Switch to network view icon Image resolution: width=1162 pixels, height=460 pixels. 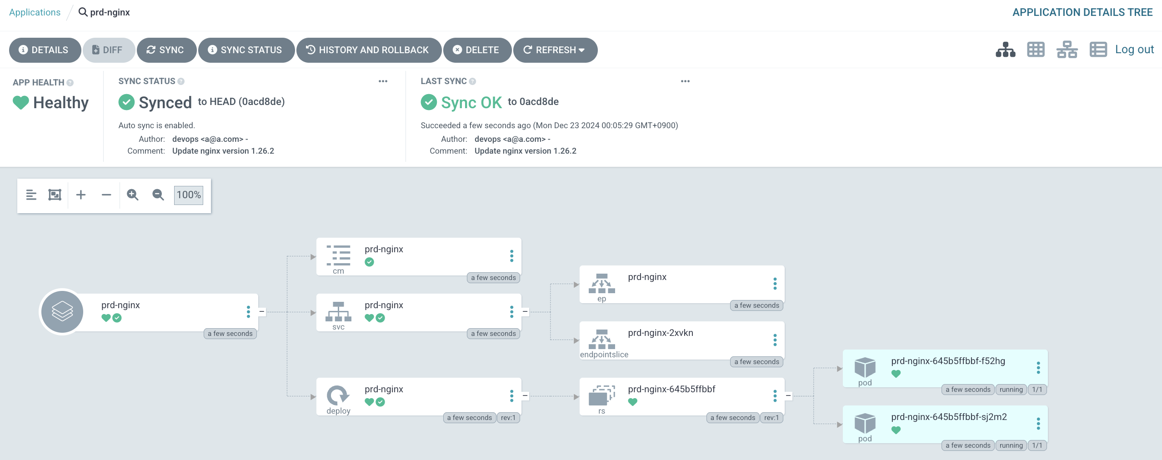(1067, 50)
